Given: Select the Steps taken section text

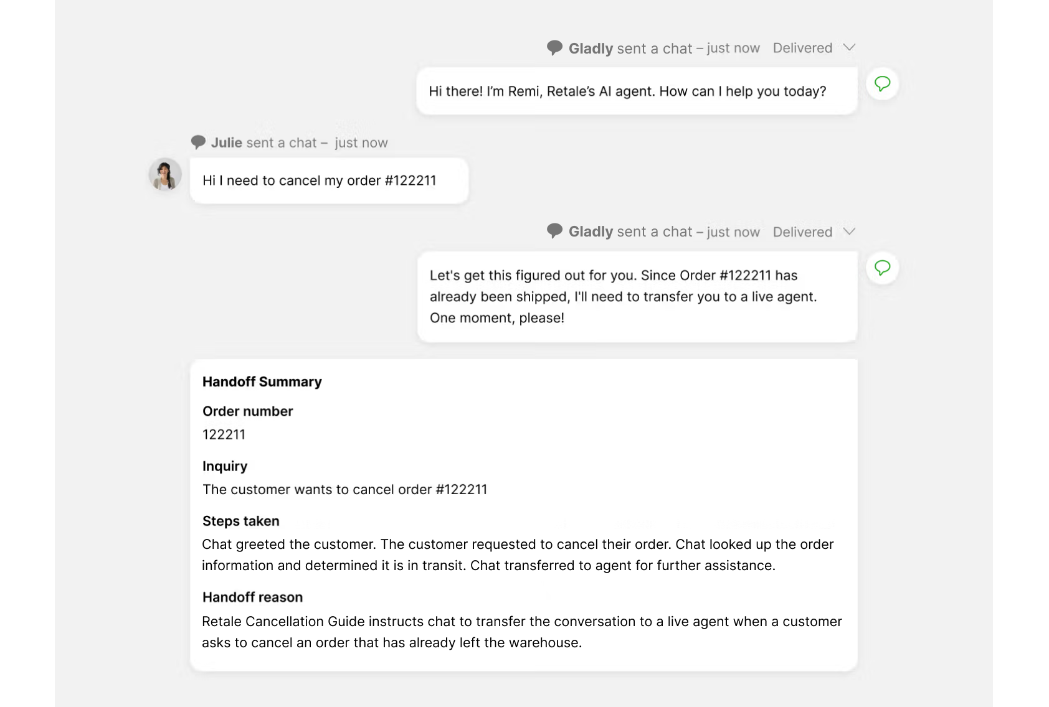Looking at the screenshot, I should [517, 554].
